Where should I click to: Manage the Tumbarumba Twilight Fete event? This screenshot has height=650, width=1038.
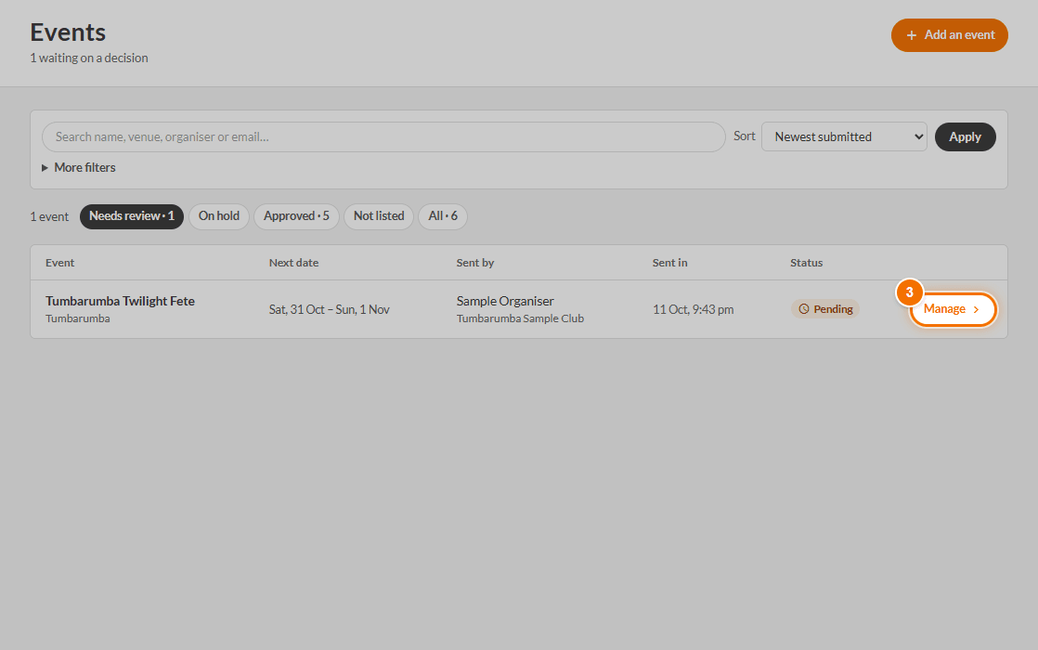coord(953,309)
